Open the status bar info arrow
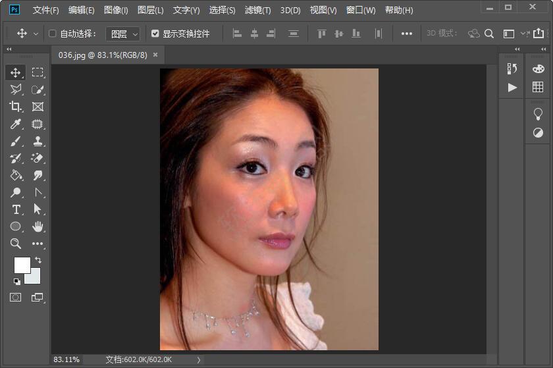 coord(199,359)
